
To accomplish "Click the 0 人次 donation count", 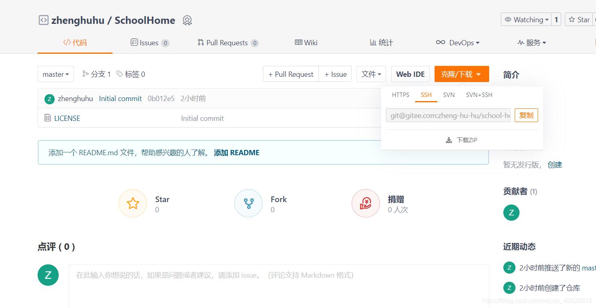I will pyautogui.click(x=398, y=210).
